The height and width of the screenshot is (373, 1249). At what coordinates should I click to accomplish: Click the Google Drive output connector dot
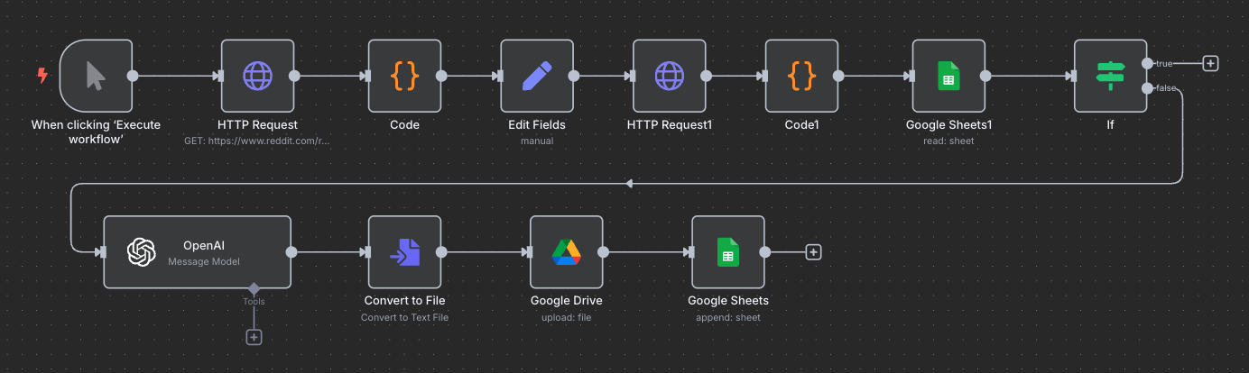click(602, 252)
